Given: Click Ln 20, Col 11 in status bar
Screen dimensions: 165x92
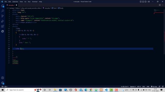Looking at the screenshot, I should [x=125, y=87].
